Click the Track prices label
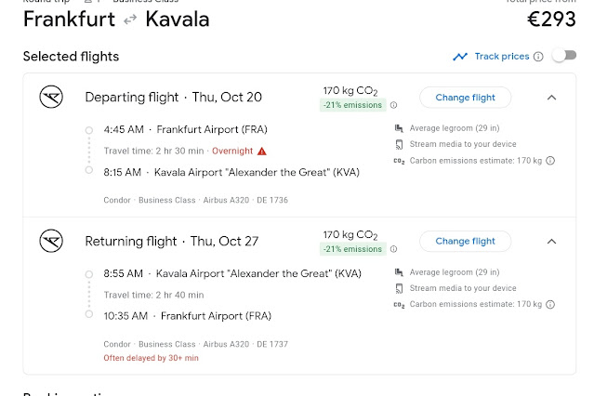The height and width of the screenshot is (396, 594). [501, 57]
